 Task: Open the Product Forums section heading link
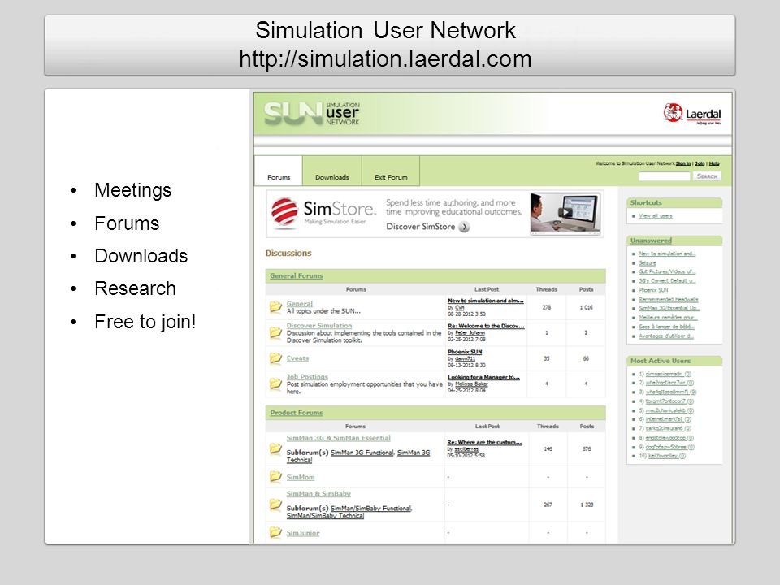pyautogui.click(x=297, y=413)
